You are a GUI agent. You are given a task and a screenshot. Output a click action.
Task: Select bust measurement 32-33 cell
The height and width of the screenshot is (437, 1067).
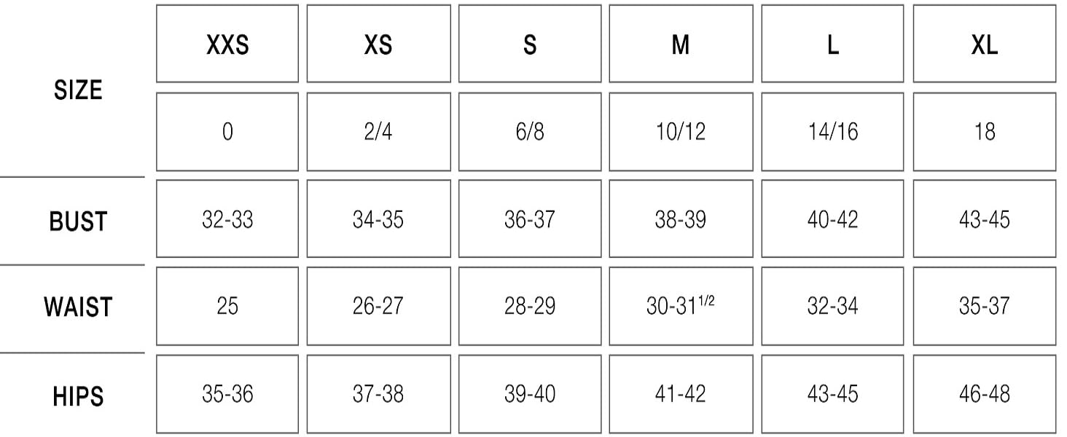[x=227, y=219]
